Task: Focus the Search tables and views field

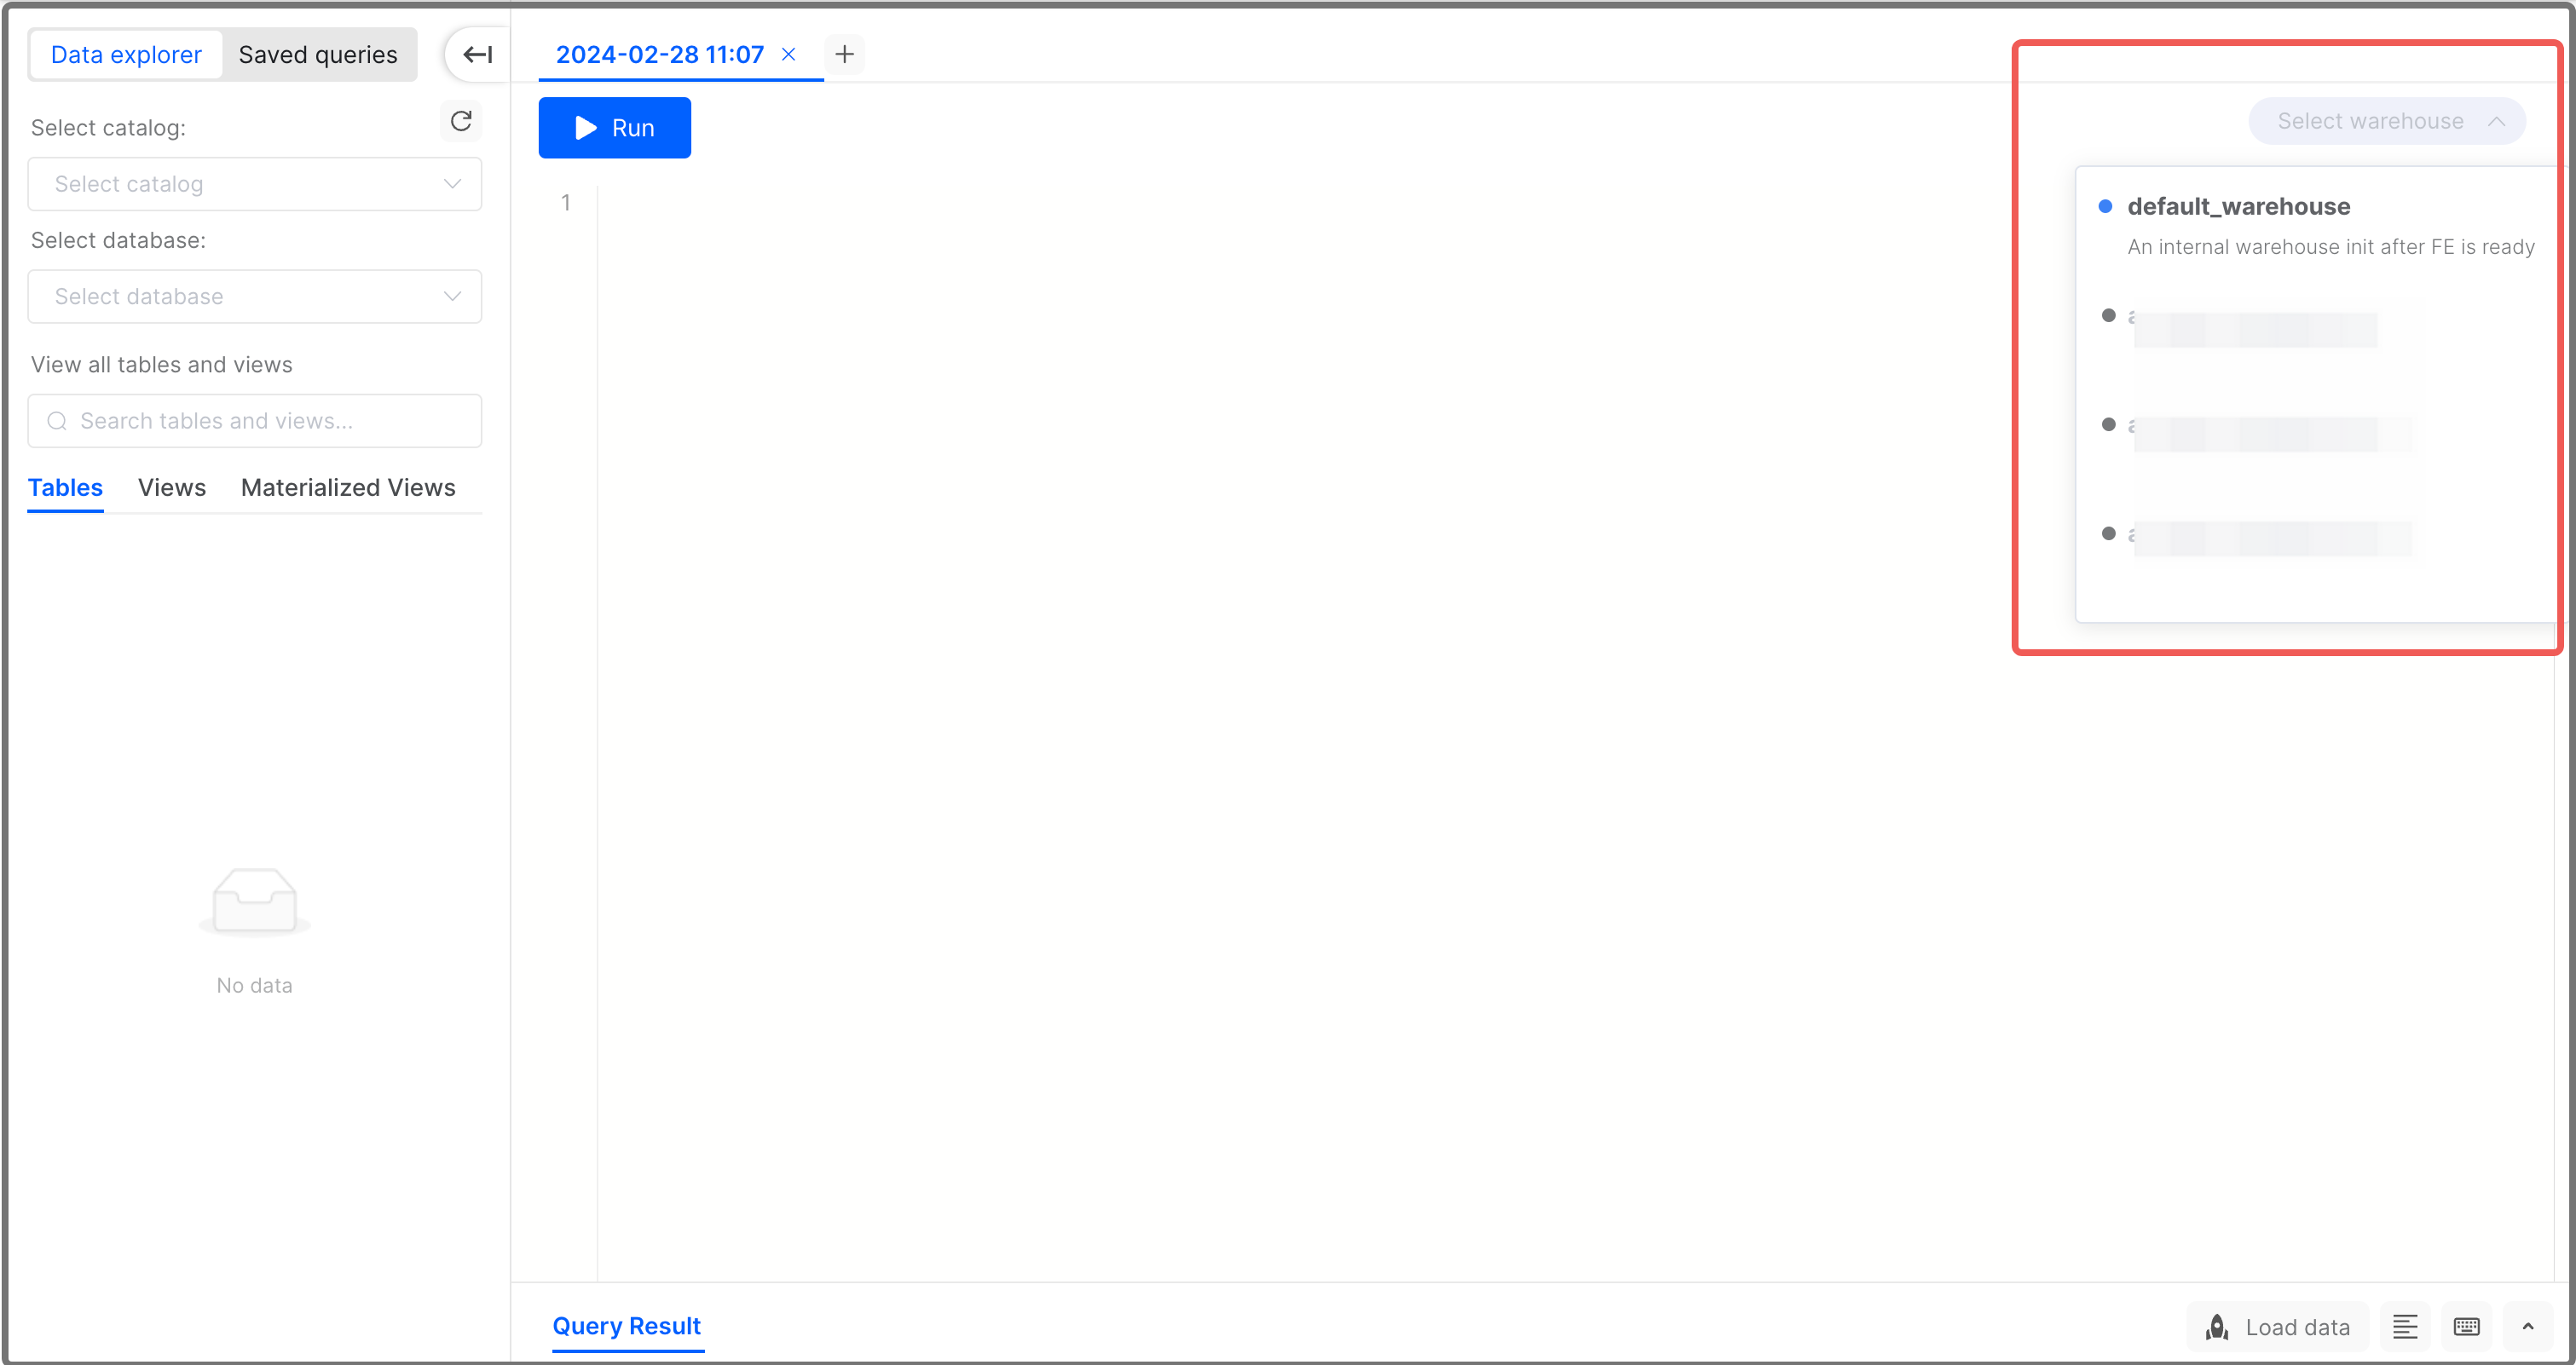Action: [254, 421]
